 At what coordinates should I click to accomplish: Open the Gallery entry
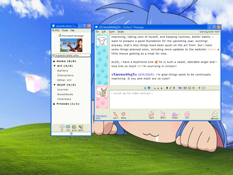click(63, 71)
